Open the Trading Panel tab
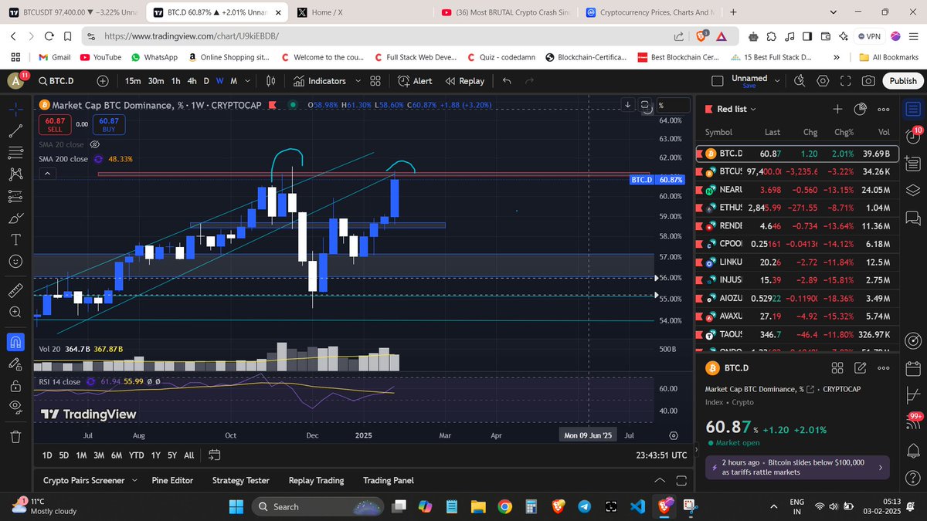Viewport: 927px width, 521px height. (389, 480)
